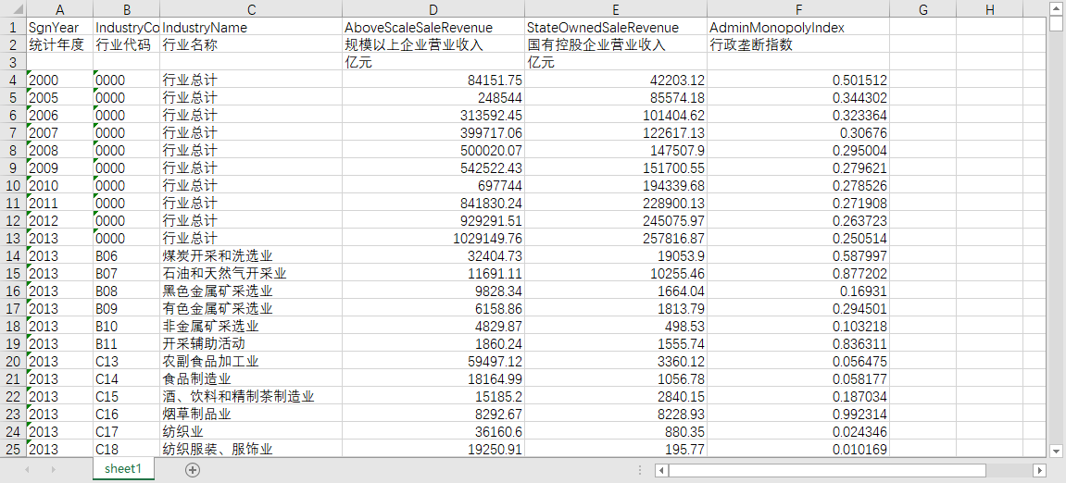Select column D header
Viewport: 1066px width, 483px height.
[x=433, y=9]
